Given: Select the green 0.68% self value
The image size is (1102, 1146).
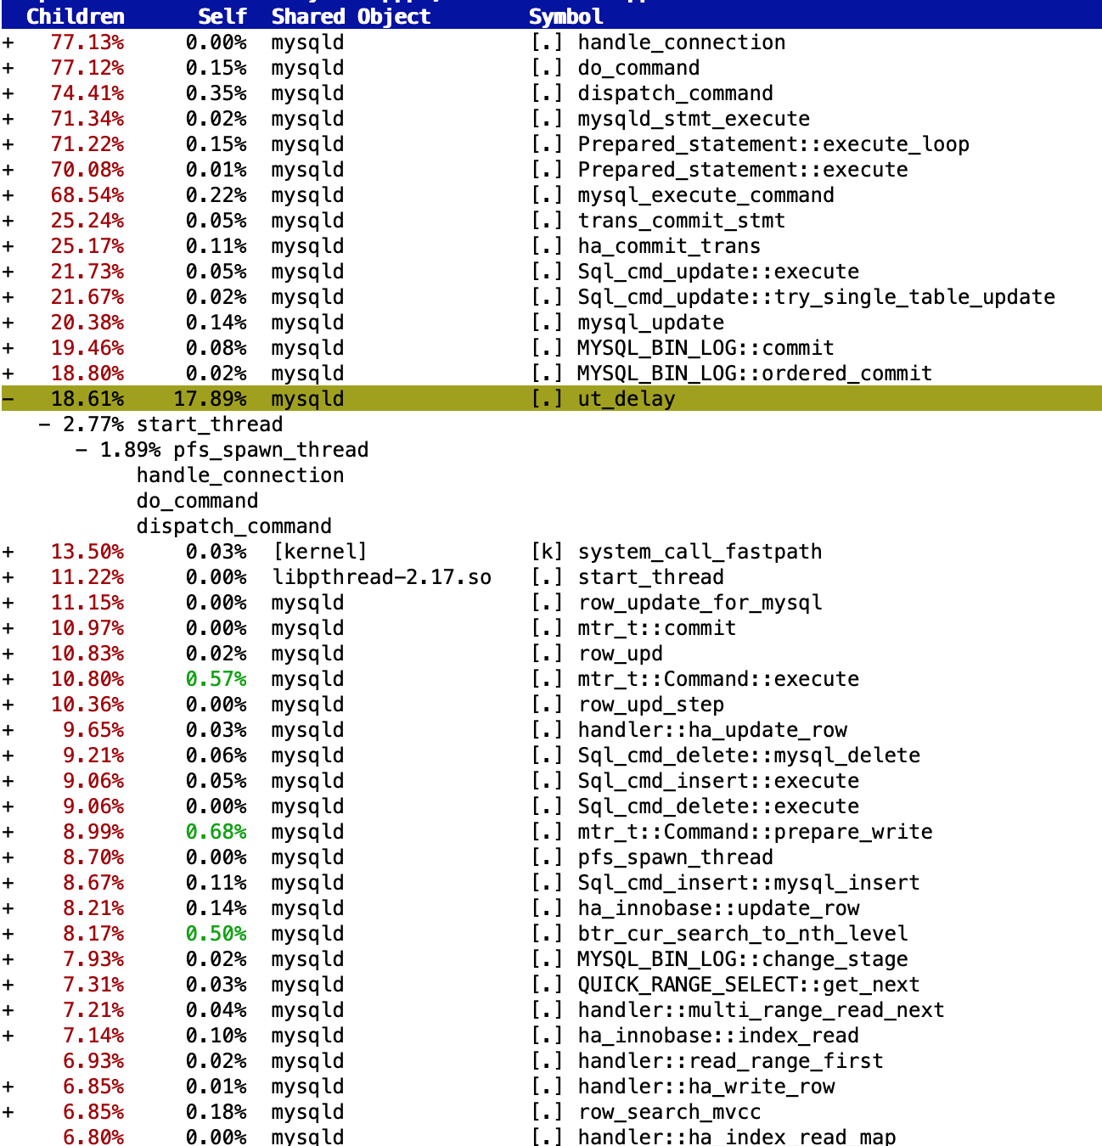Looking at the screenshot, I should click(216, 832).
